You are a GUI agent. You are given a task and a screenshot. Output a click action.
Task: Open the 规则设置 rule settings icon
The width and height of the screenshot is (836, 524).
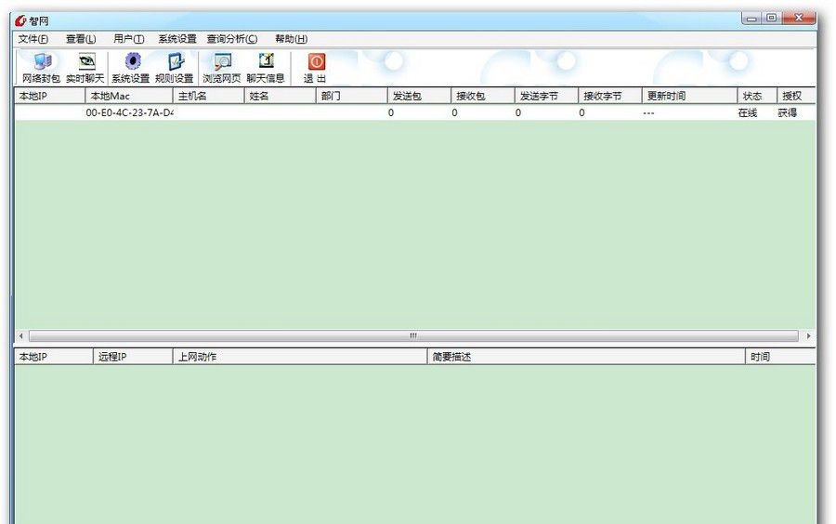click(175, 68)
